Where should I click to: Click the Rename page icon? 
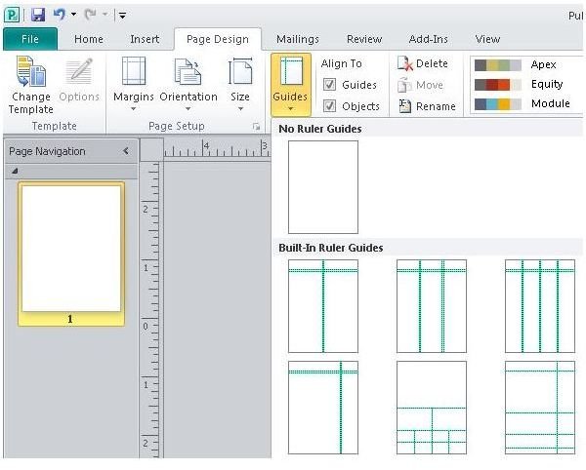tap(404, 106)
